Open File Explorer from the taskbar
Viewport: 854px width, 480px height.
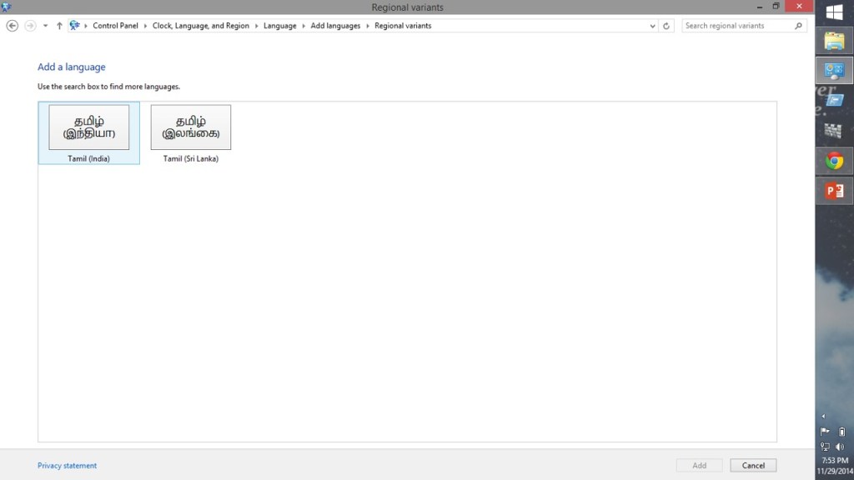(x=833, y=41)
